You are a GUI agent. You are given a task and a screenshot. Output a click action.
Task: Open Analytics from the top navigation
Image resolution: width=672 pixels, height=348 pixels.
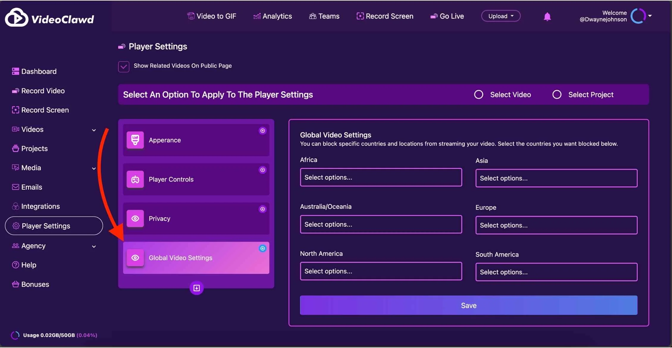tap(272, 16)
